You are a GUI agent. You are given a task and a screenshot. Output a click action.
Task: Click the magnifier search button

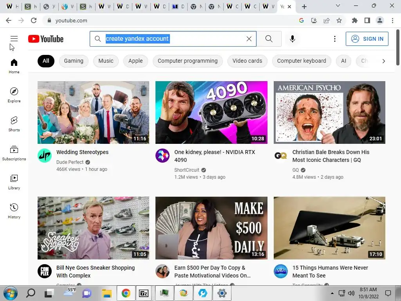269,39
